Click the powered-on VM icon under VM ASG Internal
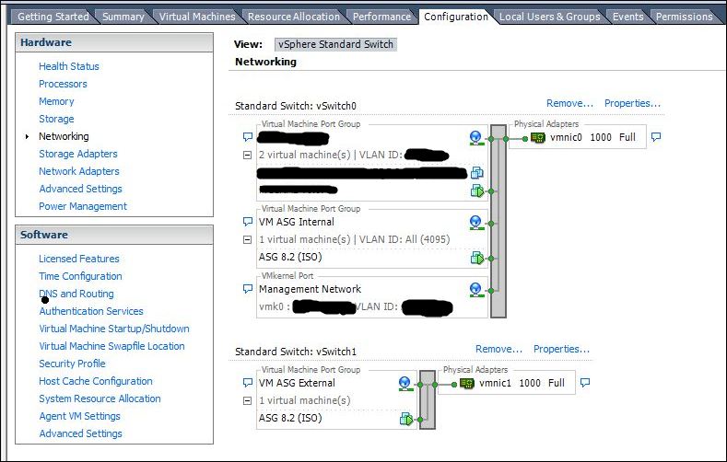727x462 pixels. point(476,258)
